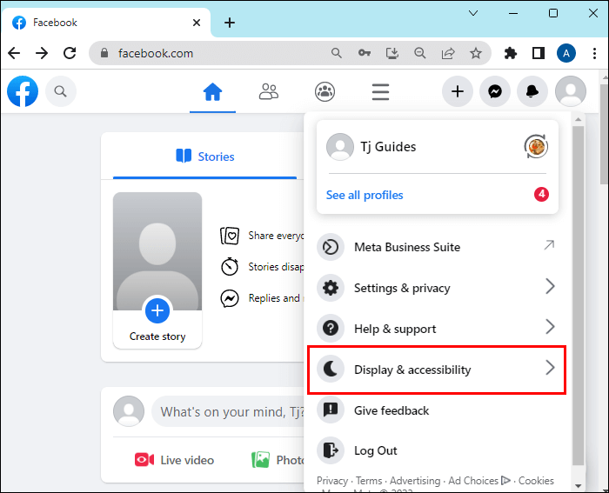Image resolution: width=609 pixels, height=493 pixels.
Task: Click the zoom out magnifier icon
Action: [420, 53]
